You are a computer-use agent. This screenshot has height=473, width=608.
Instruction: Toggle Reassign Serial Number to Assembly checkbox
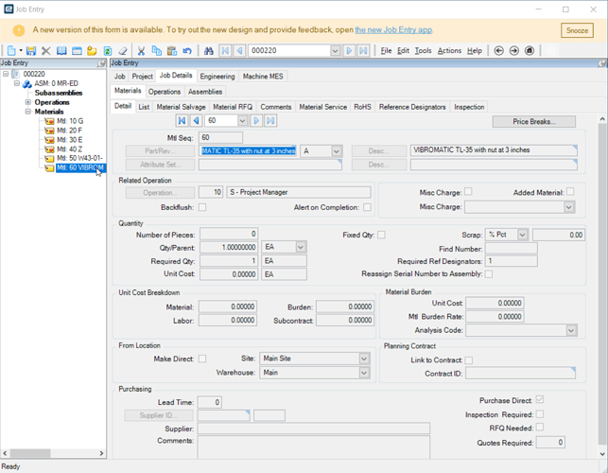(x=489, y=274)
